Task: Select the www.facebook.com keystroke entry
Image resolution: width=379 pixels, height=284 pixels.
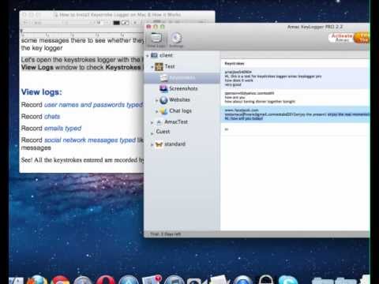Action: [295, 114]
